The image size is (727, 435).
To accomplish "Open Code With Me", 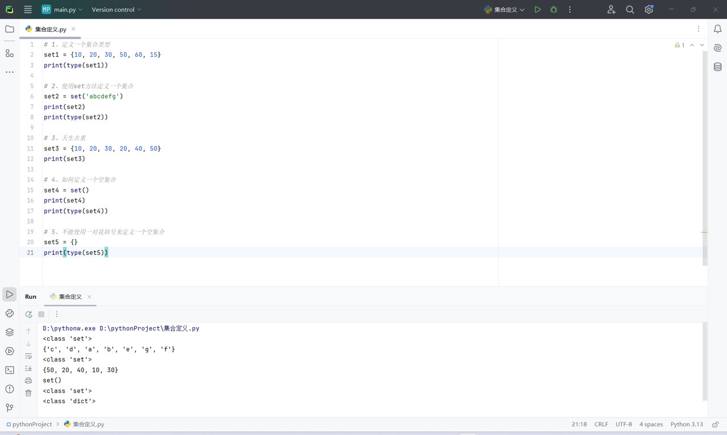I will [x=611, y=10].
